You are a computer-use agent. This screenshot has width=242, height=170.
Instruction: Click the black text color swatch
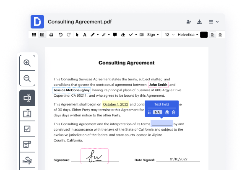(x=204, y=35)
